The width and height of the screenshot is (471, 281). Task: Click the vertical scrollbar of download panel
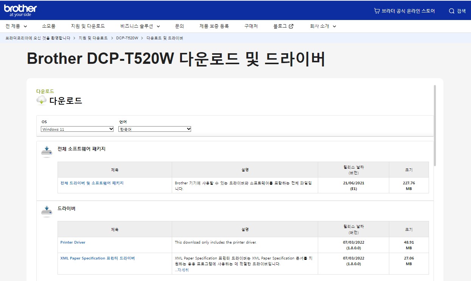(435, 125)
